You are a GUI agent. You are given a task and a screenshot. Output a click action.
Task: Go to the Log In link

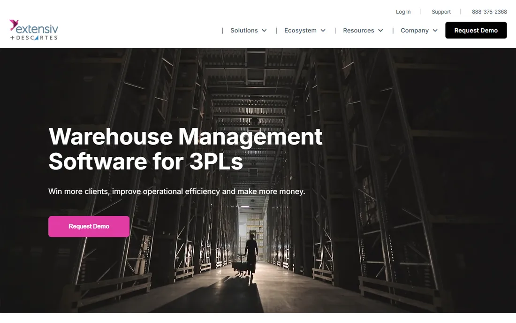click(x=403, y=12)
